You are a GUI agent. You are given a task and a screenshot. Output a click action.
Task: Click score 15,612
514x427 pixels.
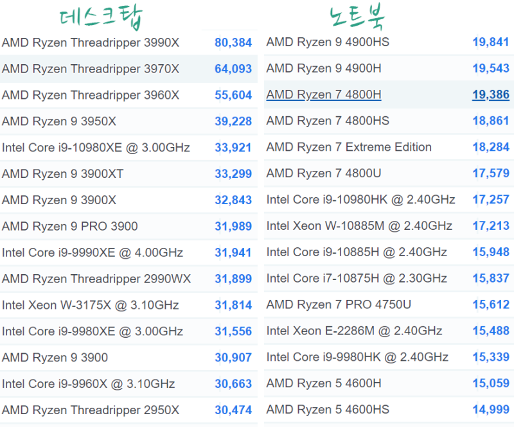(491, 304)
